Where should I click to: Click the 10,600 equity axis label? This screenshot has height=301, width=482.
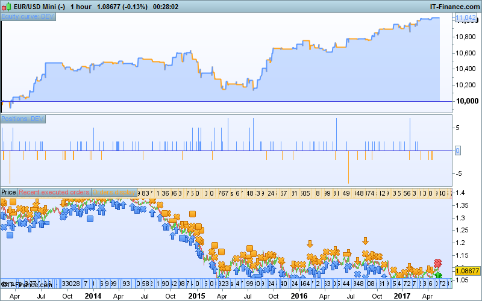click(x=465, y=53)
